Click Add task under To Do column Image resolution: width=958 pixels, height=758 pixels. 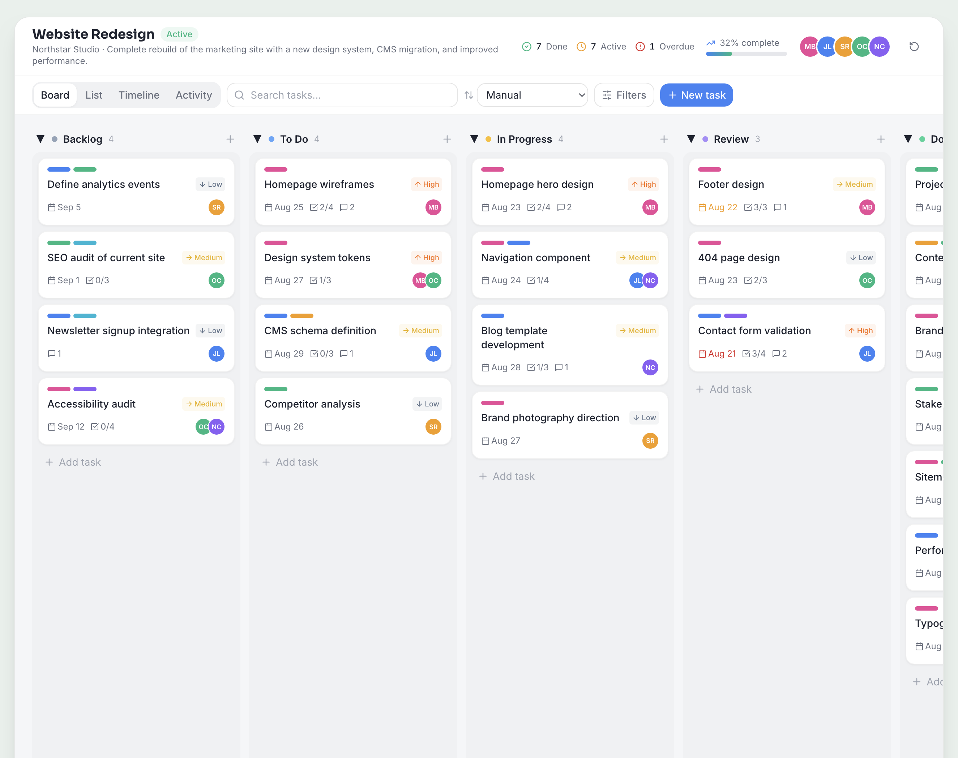[290, 462]
